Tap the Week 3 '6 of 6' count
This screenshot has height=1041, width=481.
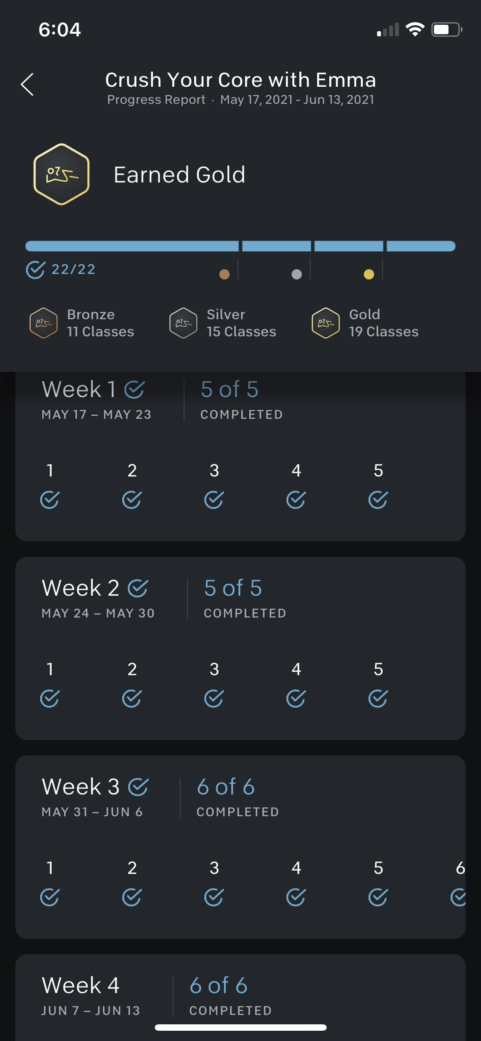[226, 787]
